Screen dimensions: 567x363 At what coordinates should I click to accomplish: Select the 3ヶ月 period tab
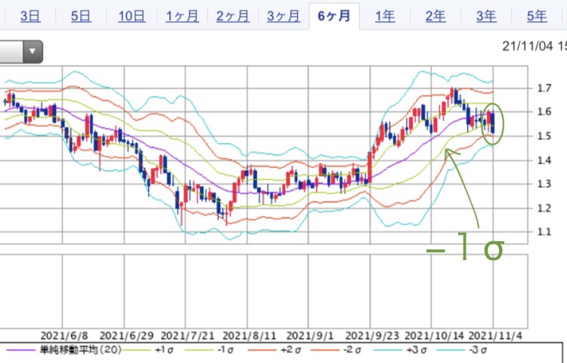click(x=283, y=16)
